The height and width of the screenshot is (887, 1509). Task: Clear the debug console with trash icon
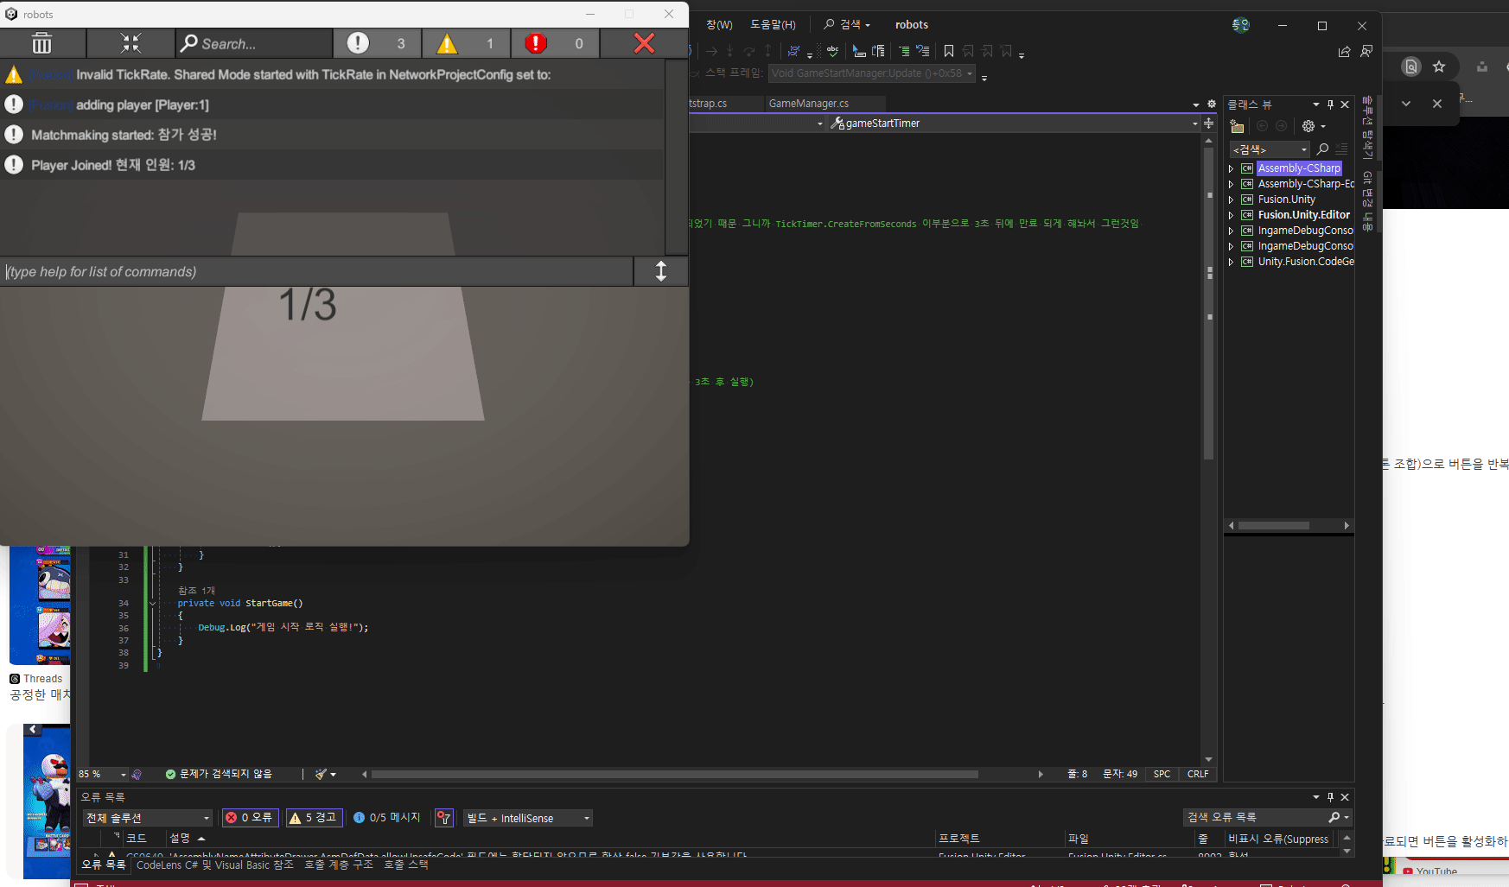point(42,43)
